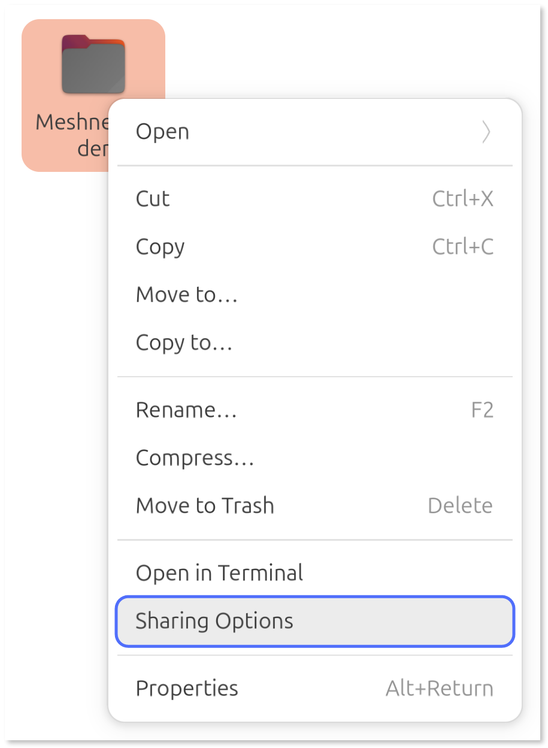Click Move to… menu entry
548x748 pixels.
coord(186,295)
